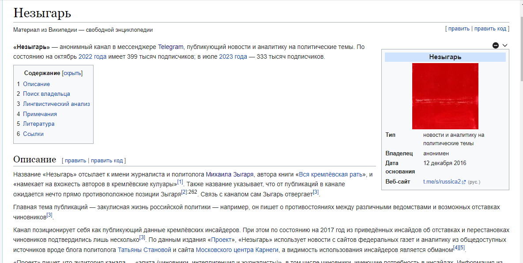Viewport: 523px width, 263px height.
Task: Open t.me/s/russica2 website link in infobox
Action: pyautogui.click(x=442, y=182)
